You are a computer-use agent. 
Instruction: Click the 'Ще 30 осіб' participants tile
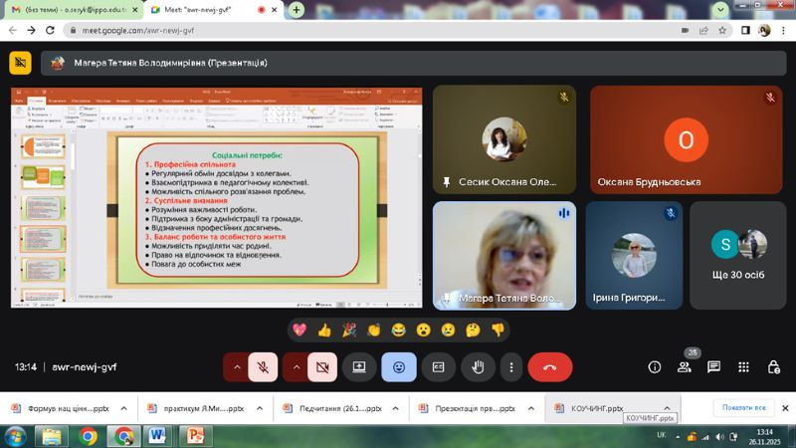[738, 256]
